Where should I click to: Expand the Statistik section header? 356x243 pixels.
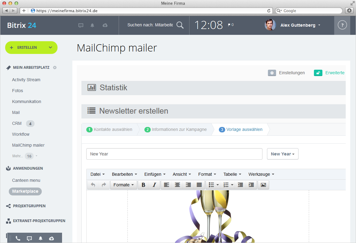(x=213, y=88)
